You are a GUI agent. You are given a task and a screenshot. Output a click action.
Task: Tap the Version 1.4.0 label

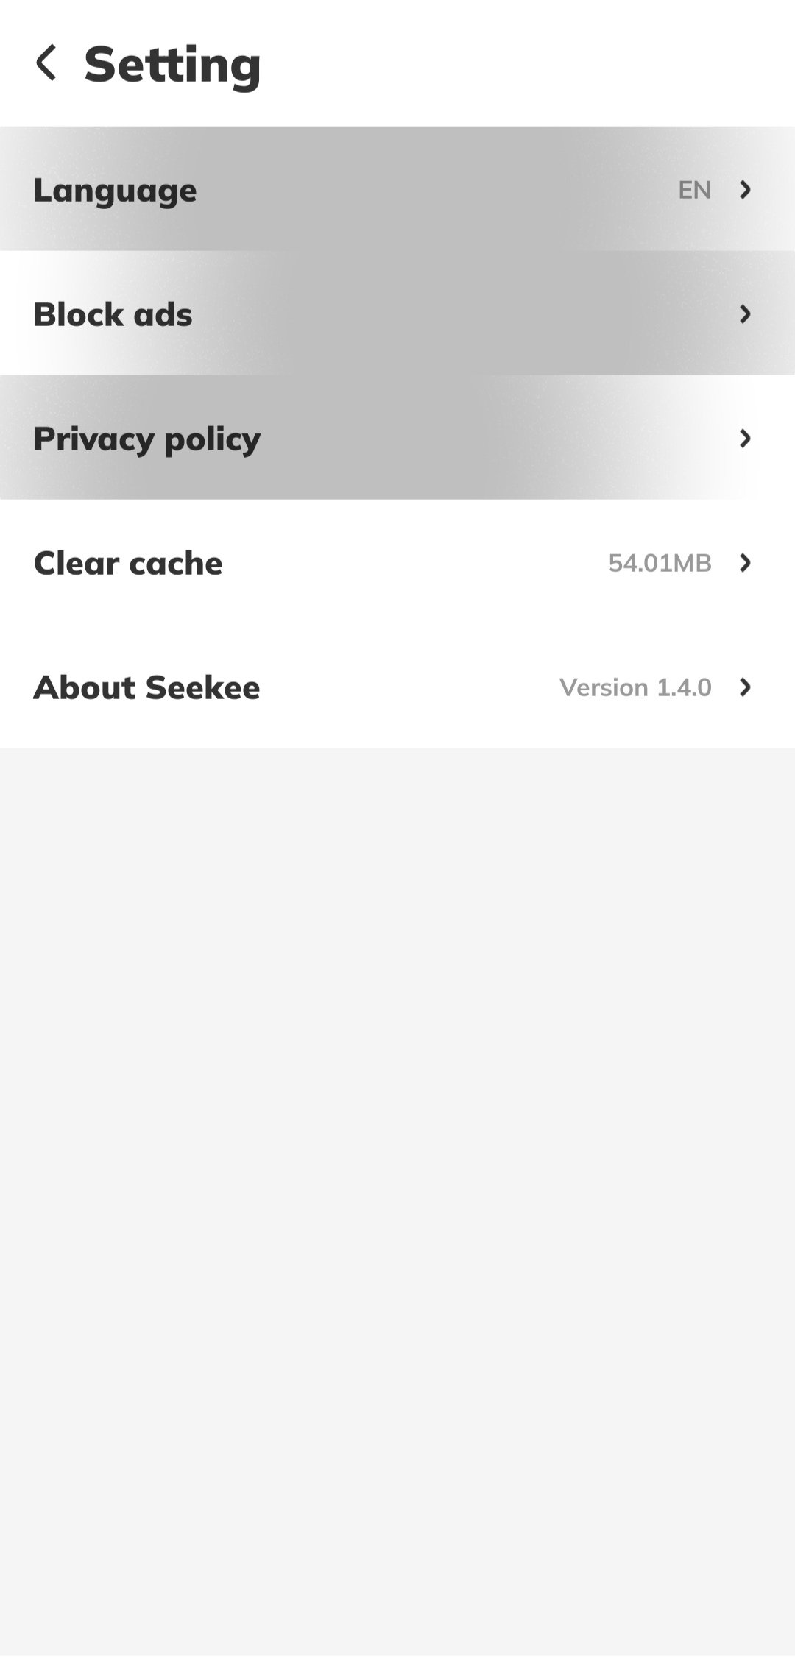pos(635,687)
